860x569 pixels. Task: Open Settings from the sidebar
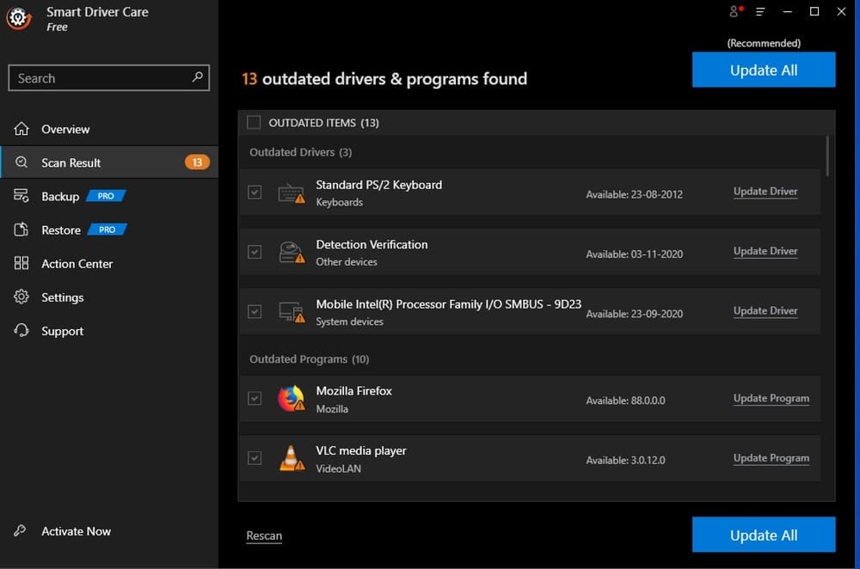point(109,297)
